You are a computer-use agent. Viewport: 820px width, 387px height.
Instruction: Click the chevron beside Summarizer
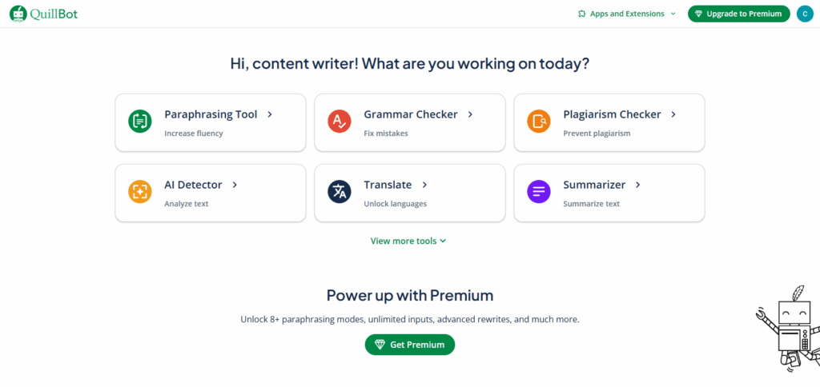(x=637, y=185)
